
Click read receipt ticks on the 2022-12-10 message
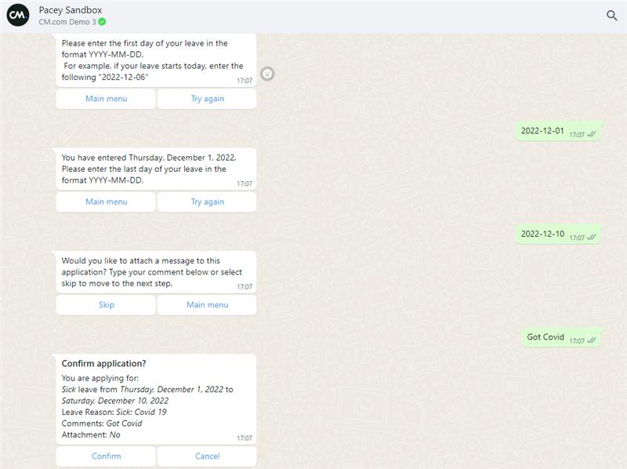[592, 237]
